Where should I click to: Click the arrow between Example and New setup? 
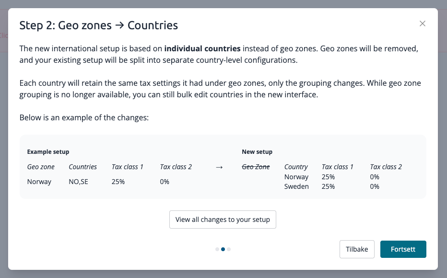pyautogui.click(x=219, y=167)
